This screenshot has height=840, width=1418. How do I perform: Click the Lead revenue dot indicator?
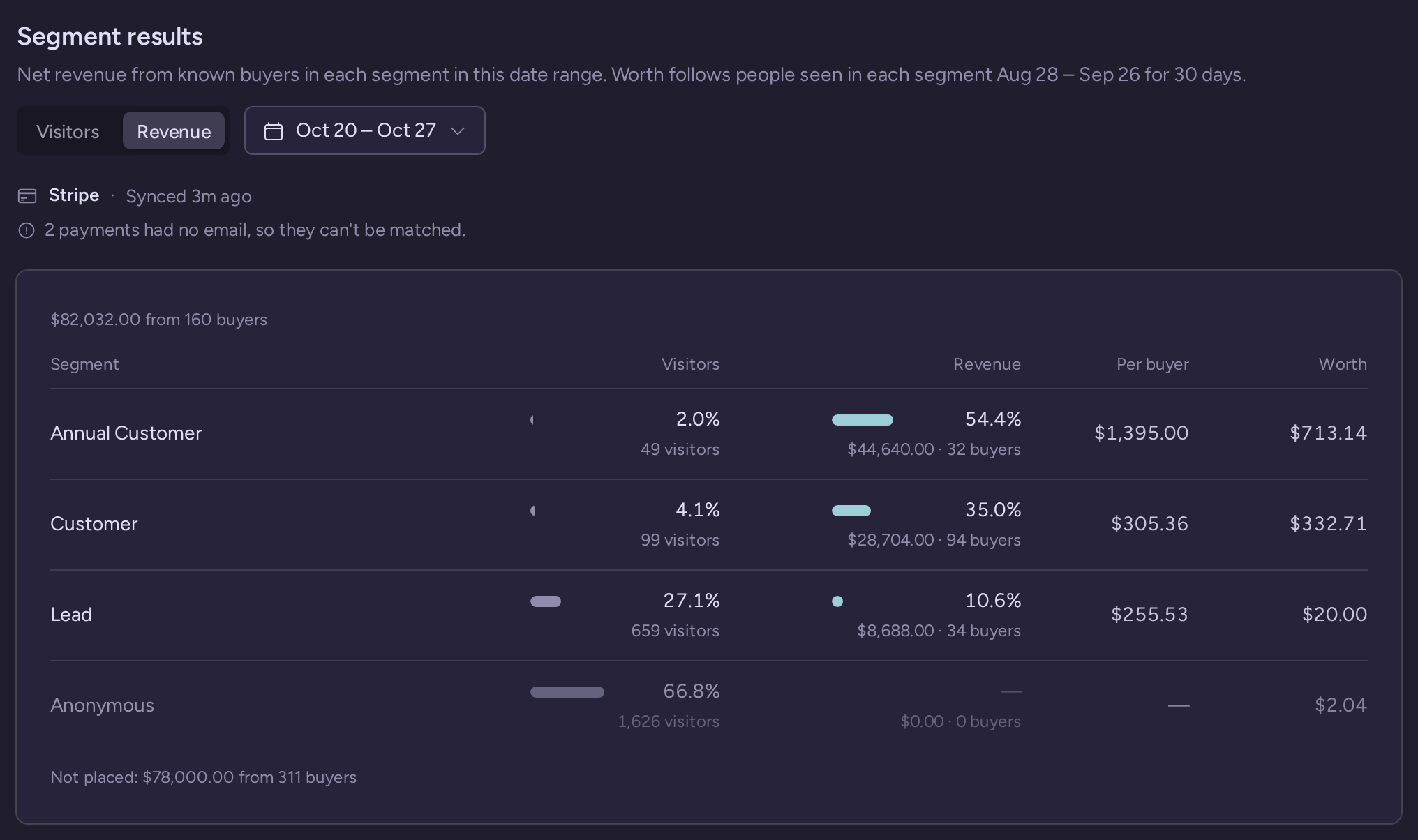[837, 601]
